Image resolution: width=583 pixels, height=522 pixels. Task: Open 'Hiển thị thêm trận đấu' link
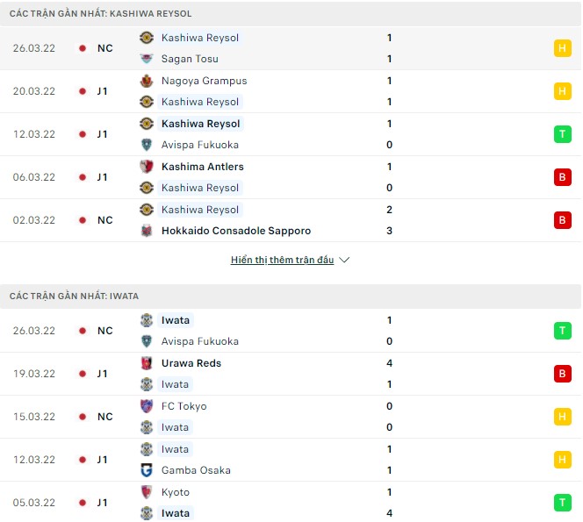click(282, 261)
